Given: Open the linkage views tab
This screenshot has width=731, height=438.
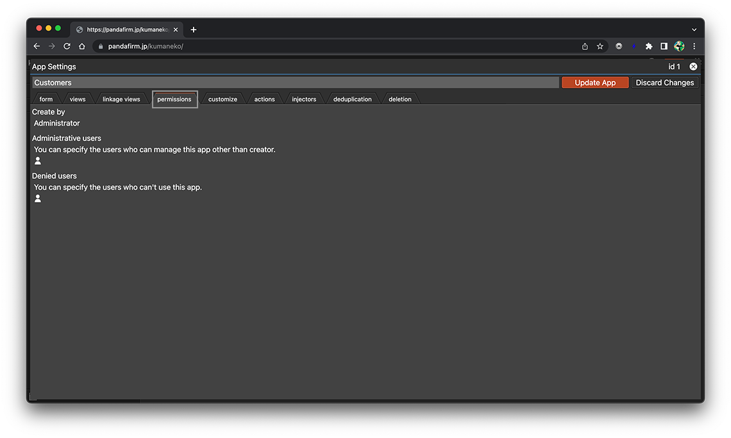Looking at the screenshot, I should coord(121,99).
